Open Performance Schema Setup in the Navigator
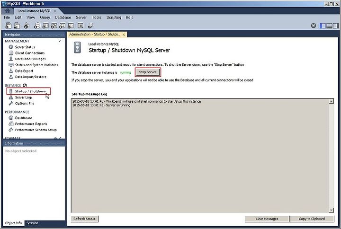 point(36,130)
